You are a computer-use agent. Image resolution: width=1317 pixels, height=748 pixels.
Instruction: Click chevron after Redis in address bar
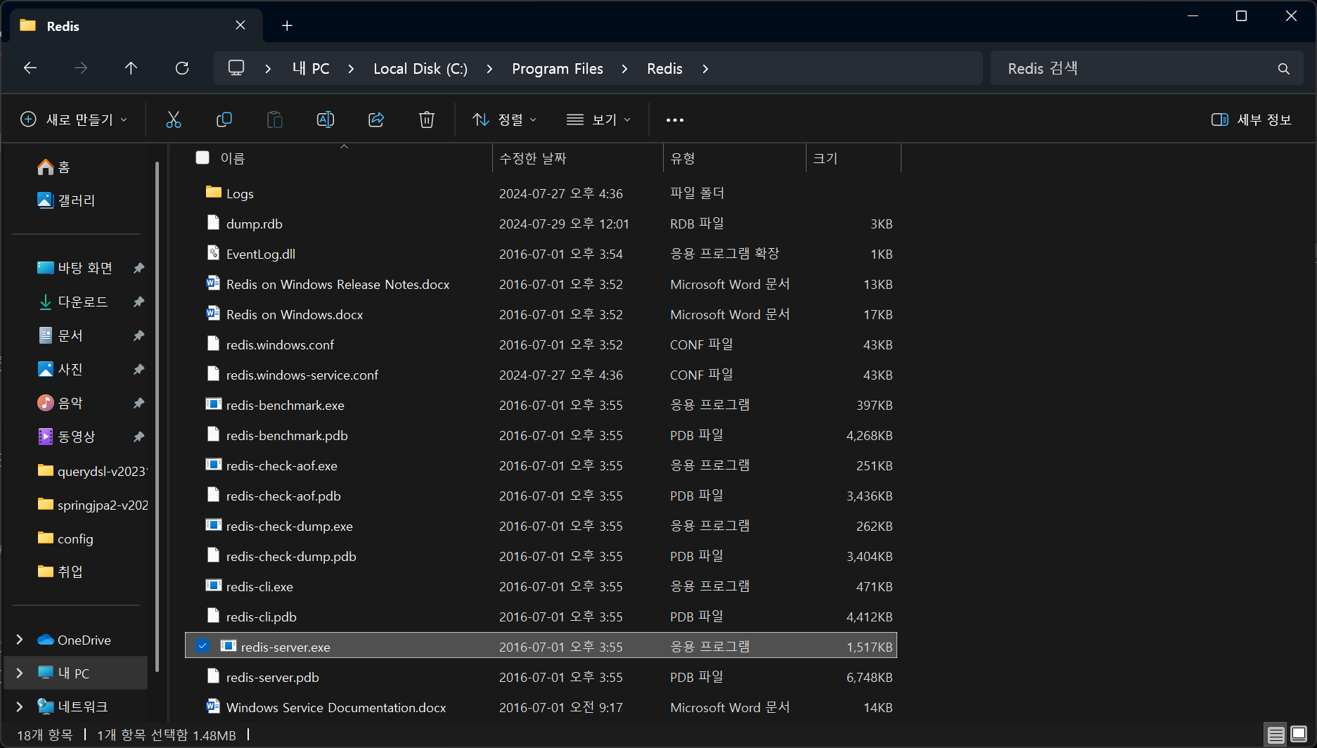click(705, 69)
